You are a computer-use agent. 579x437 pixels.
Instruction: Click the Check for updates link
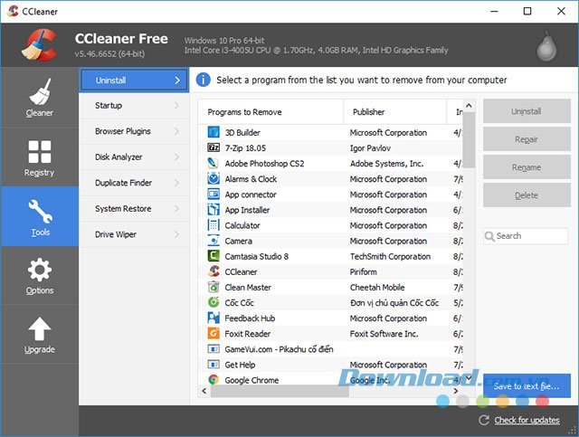527,420
